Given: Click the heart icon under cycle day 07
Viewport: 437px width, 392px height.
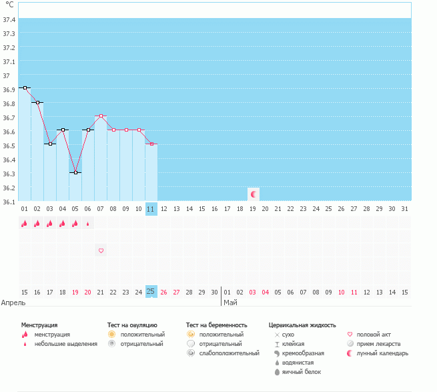Looking at the screenshot, I should [101, 250].
